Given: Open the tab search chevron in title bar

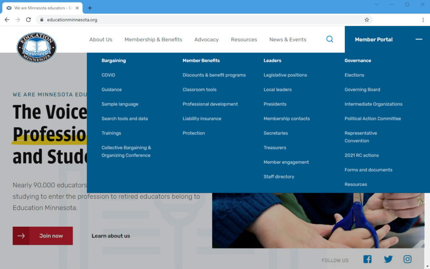Looking at the screenshot, I should [377, 4].
